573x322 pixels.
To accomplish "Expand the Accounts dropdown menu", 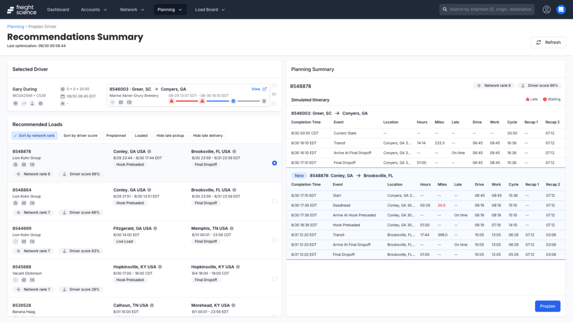I will coord(94,9).
